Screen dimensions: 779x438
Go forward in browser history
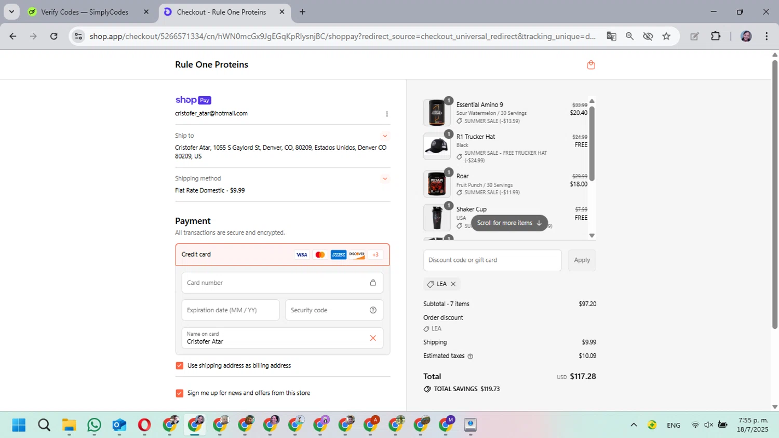[33, 36]
